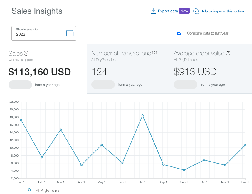Open the Showing data for 2022 selector
Screen dimensions: 252x194
click(x=44, y=33)
